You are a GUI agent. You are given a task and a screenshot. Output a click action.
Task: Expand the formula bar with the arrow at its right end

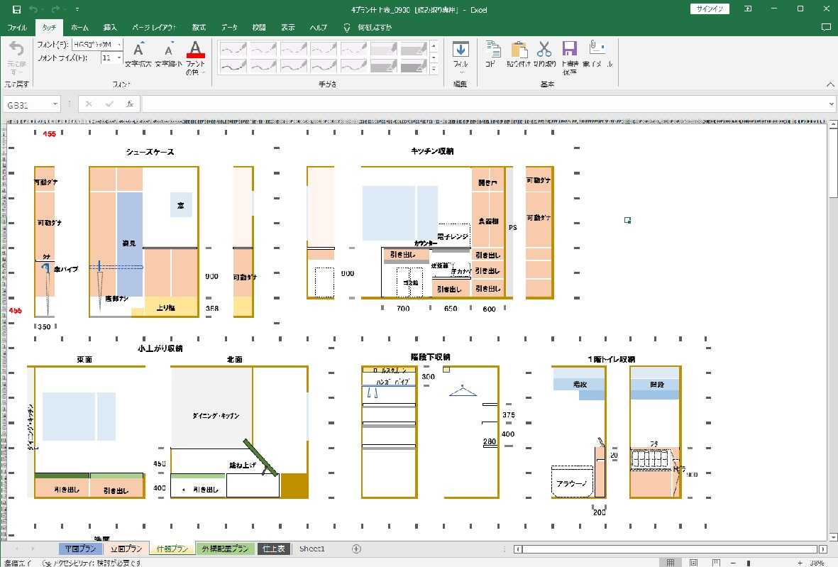(831, 104)
